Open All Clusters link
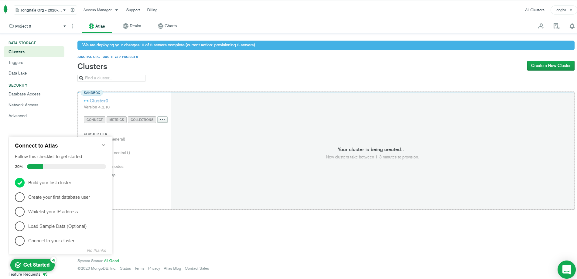The image size is (577, 279). click(x=534, y=10)
